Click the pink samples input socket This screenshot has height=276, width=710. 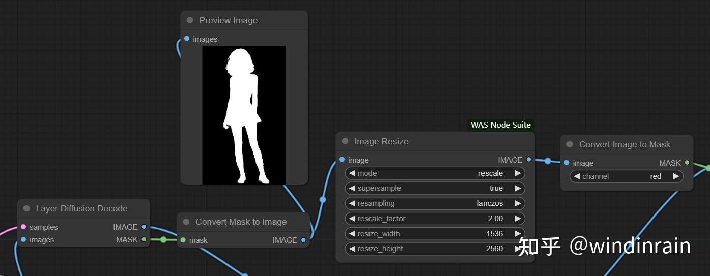tap(23, 227)
